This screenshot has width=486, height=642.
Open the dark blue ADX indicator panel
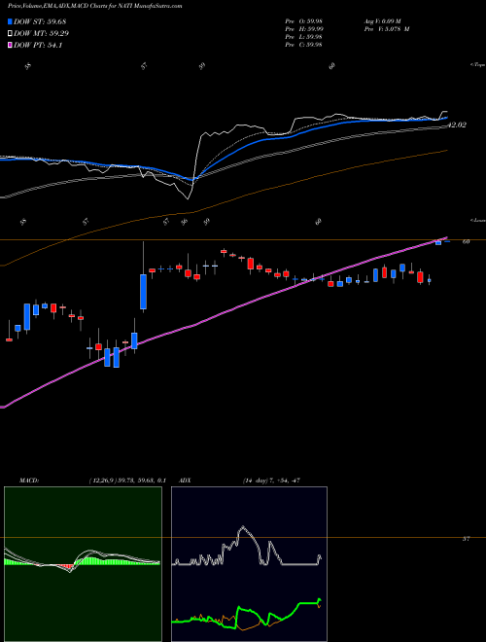(249, 564)
